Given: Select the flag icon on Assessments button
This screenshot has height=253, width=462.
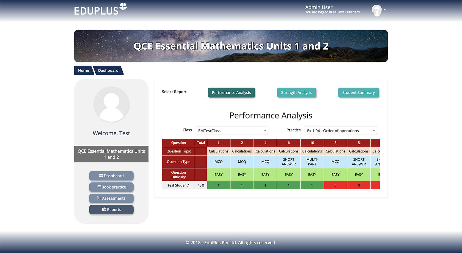Looking at the screenshot, I should (99, 198).
